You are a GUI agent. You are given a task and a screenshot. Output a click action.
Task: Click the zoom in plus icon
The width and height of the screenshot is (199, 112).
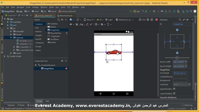click(x=148, y=20)
